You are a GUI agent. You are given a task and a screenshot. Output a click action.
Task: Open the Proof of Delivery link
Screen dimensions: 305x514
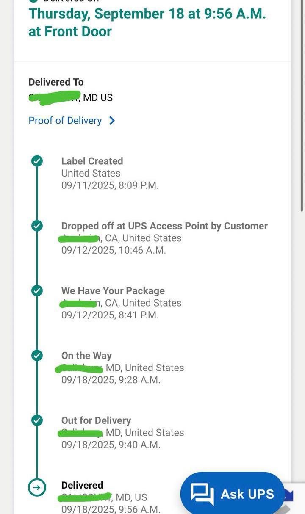coord(65,121)
